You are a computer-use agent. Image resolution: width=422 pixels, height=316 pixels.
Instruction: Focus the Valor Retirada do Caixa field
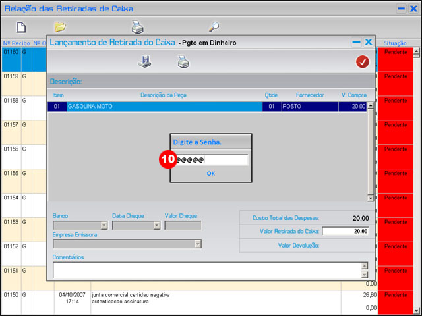tap(346, 231)
